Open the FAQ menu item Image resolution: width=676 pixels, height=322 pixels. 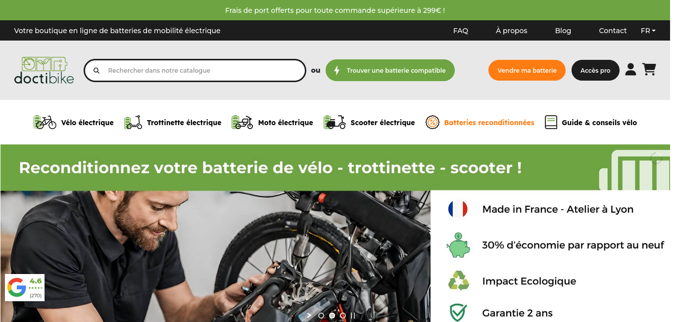(461, 31)
